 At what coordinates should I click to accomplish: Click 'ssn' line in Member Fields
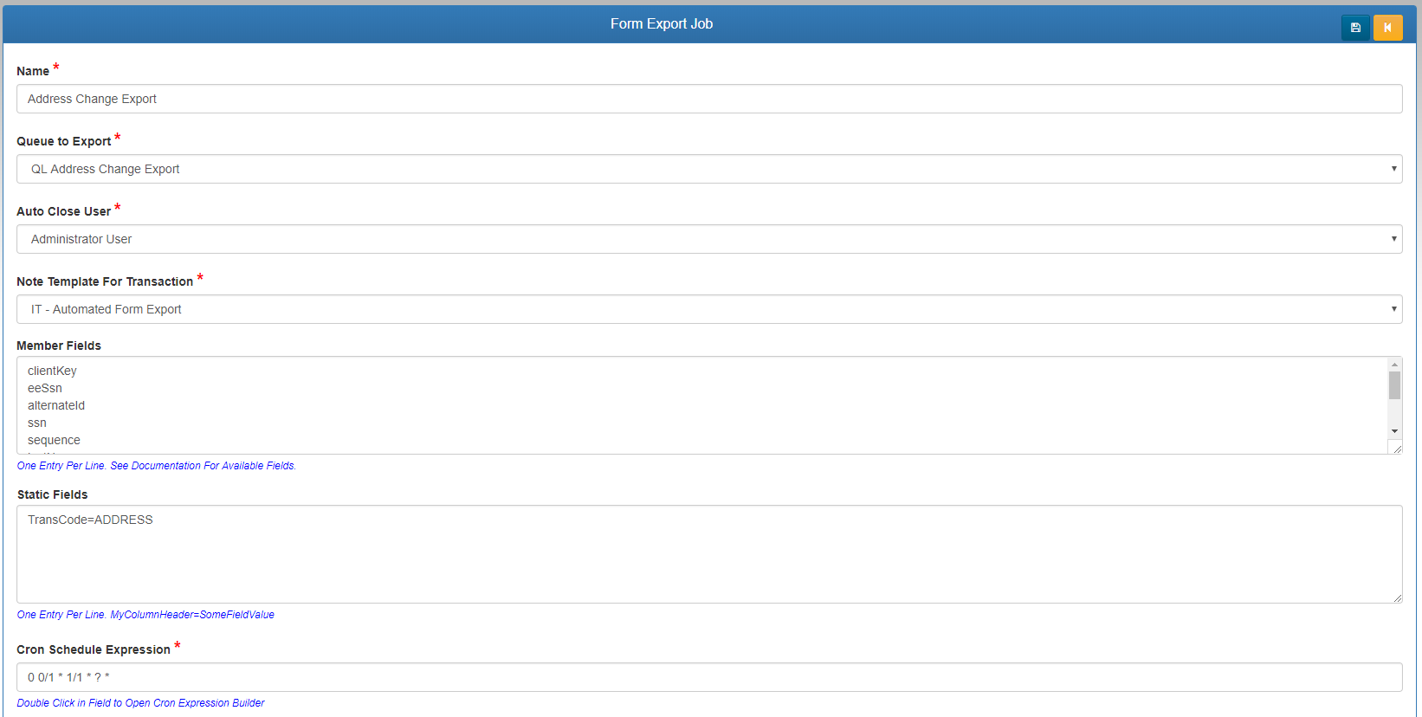(x=37, y=423)
